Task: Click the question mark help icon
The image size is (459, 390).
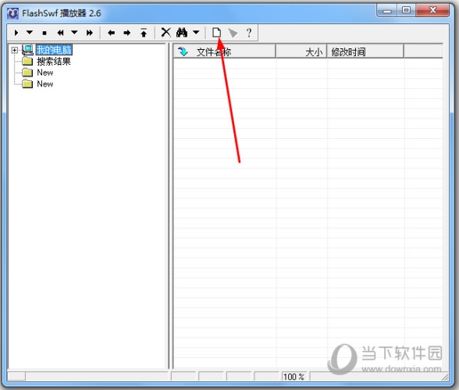Action: (249, 33)
